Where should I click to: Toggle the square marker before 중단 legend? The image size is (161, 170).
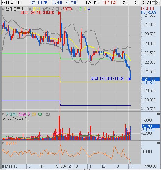point(30,9)
